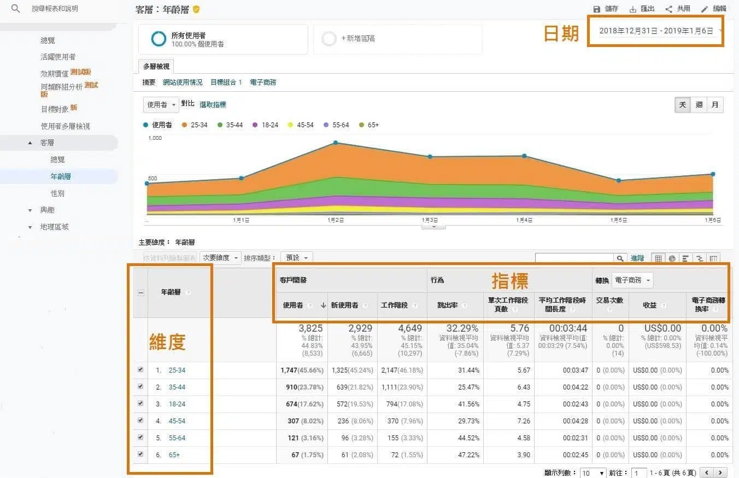
Task: Open the 電子商務 tab under 多層檢視
Action: 263,82
